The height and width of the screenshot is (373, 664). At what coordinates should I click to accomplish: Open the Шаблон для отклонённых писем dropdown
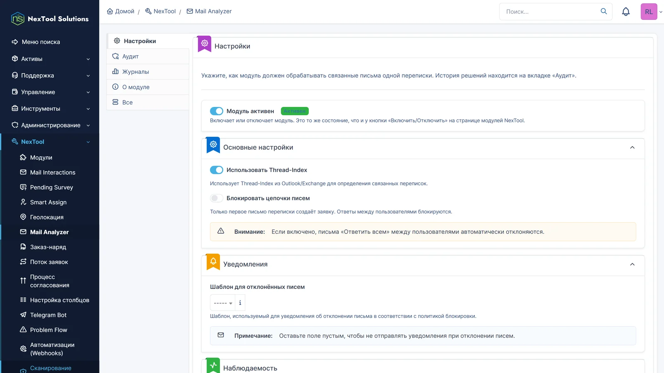coord(223,303)
